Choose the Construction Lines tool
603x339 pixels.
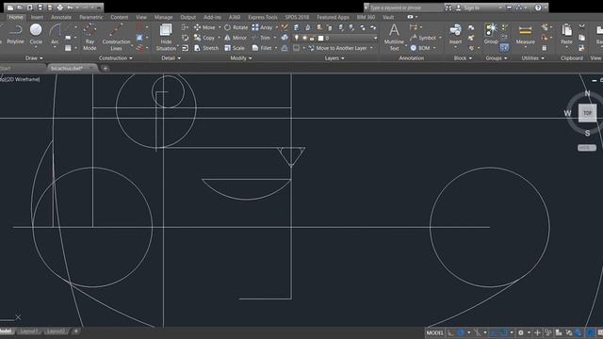[116, 38]
